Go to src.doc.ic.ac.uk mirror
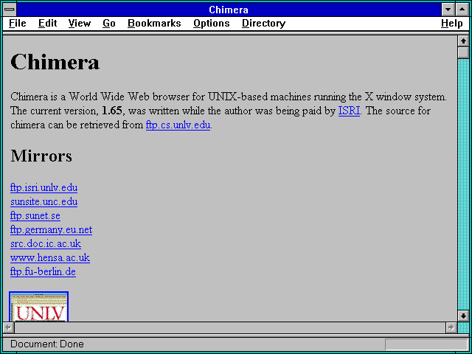 (x=46, y=243)
